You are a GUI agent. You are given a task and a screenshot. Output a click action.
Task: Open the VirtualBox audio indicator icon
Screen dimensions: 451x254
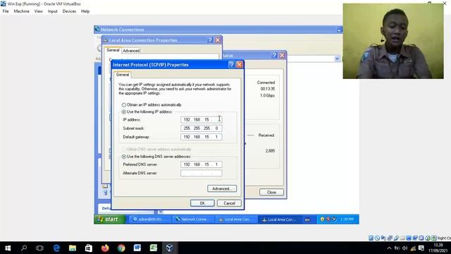coord(383,238)
